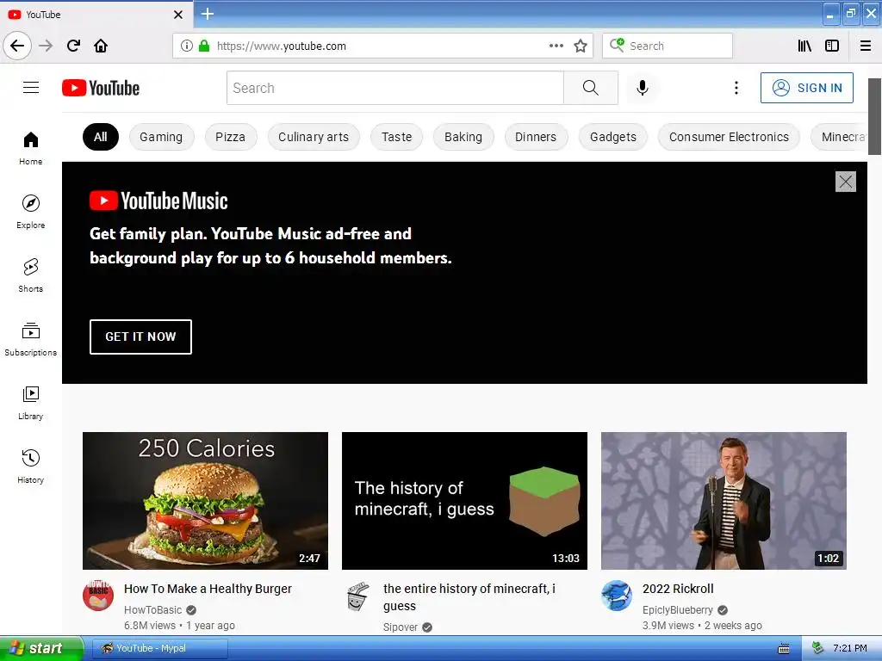Select the All filter chip
Screen dimensions: 882x661
(x=101, y=137)
